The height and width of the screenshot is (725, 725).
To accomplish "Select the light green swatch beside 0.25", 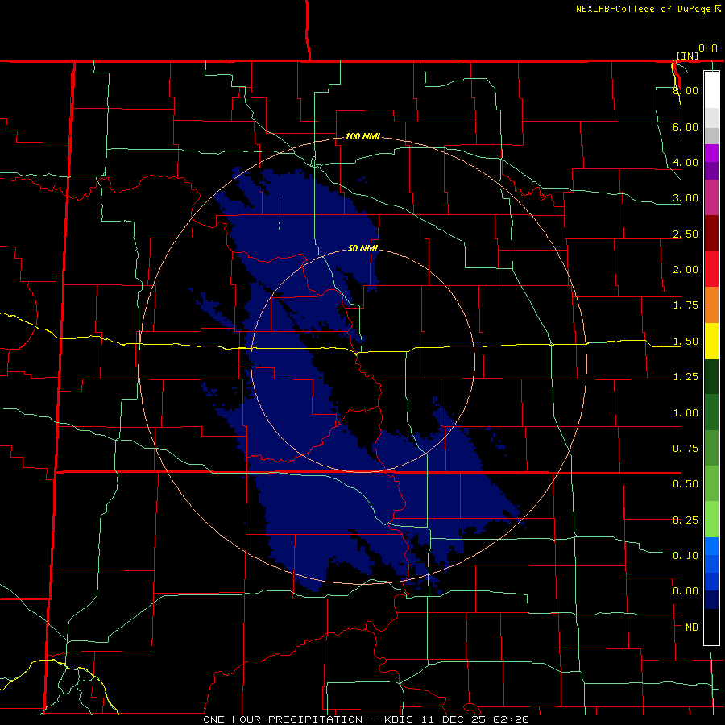I will click(x=711, y=520).
